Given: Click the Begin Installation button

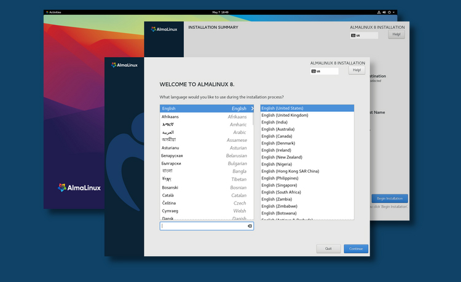Looking at the screenshot, I should [x=389, y=198].
